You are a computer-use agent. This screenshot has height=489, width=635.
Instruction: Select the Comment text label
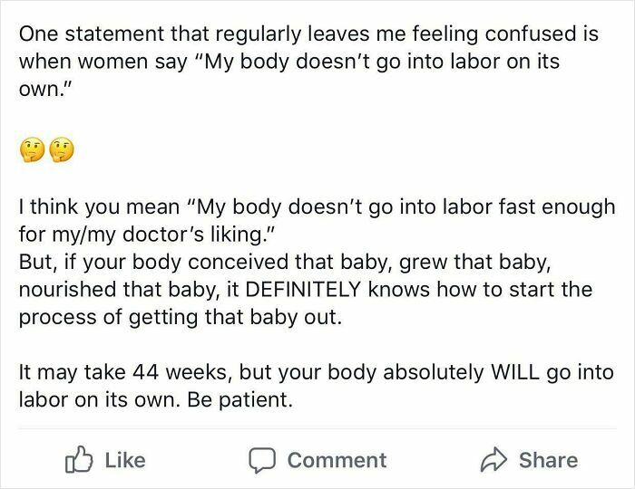[x=337, y=460]
